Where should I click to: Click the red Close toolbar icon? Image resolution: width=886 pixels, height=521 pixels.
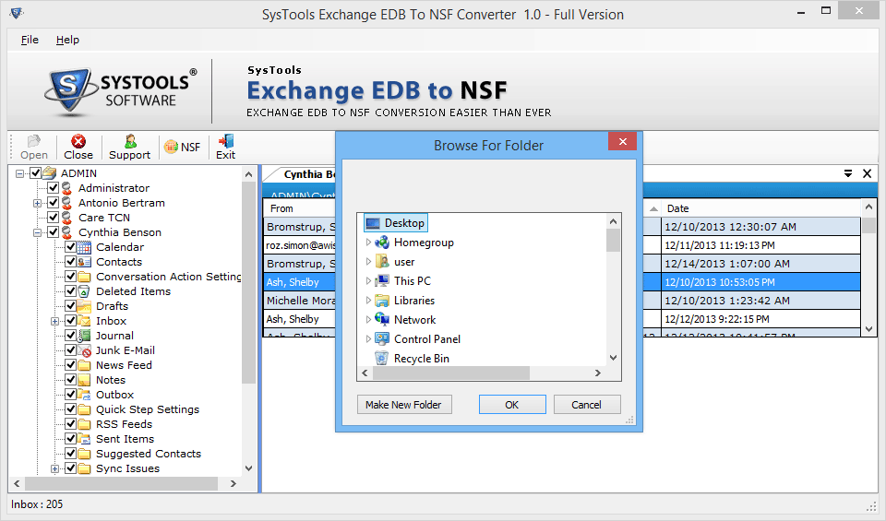coord(78,141)
